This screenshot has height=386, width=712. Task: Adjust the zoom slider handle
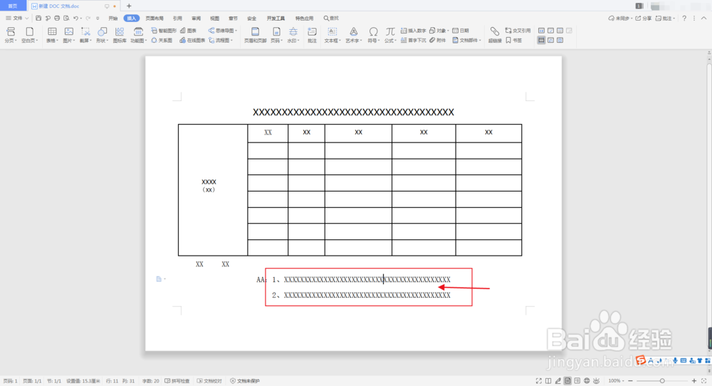[662, 381]
